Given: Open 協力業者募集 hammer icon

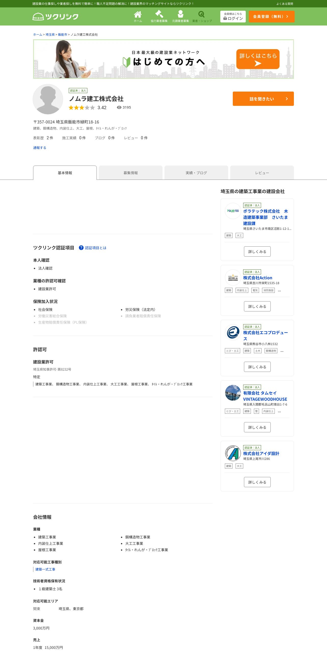Looking at the screenshot, I should (x=159, y=17).
